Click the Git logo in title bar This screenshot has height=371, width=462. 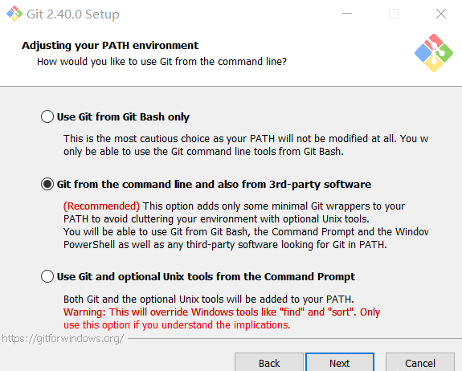click(x=14, y=14)
